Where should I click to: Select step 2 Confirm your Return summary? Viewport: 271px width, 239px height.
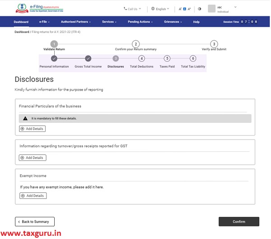point(135,44)
